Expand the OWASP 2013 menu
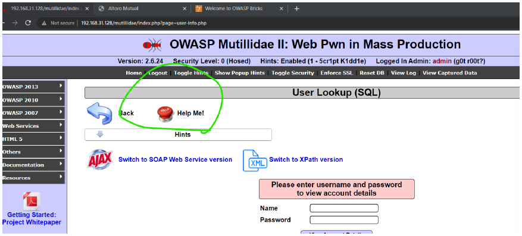 [x=33, y=87]
